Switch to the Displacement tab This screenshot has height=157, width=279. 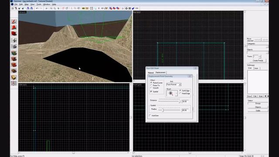tap(160, 72)
